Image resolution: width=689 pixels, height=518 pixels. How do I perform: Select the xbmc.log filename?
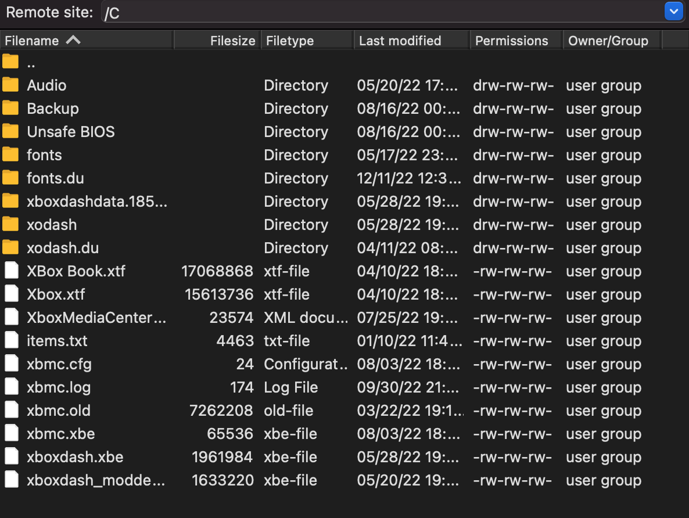(59, 387)
